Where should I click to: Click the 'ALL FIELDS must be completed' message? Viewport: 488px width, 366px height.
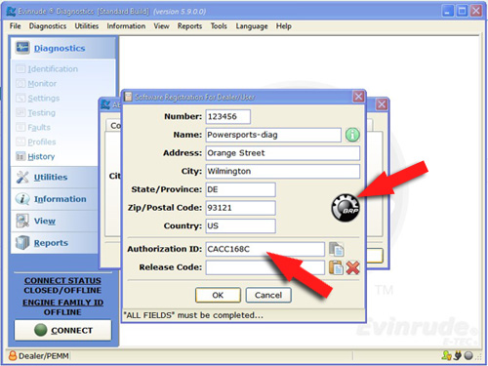(x=193, y=315)
